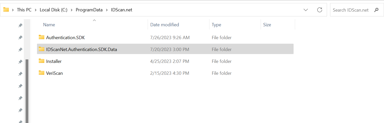Click the Search IDScan.net field
Viewport: 384px width, 123px height.
pos(352,10)
